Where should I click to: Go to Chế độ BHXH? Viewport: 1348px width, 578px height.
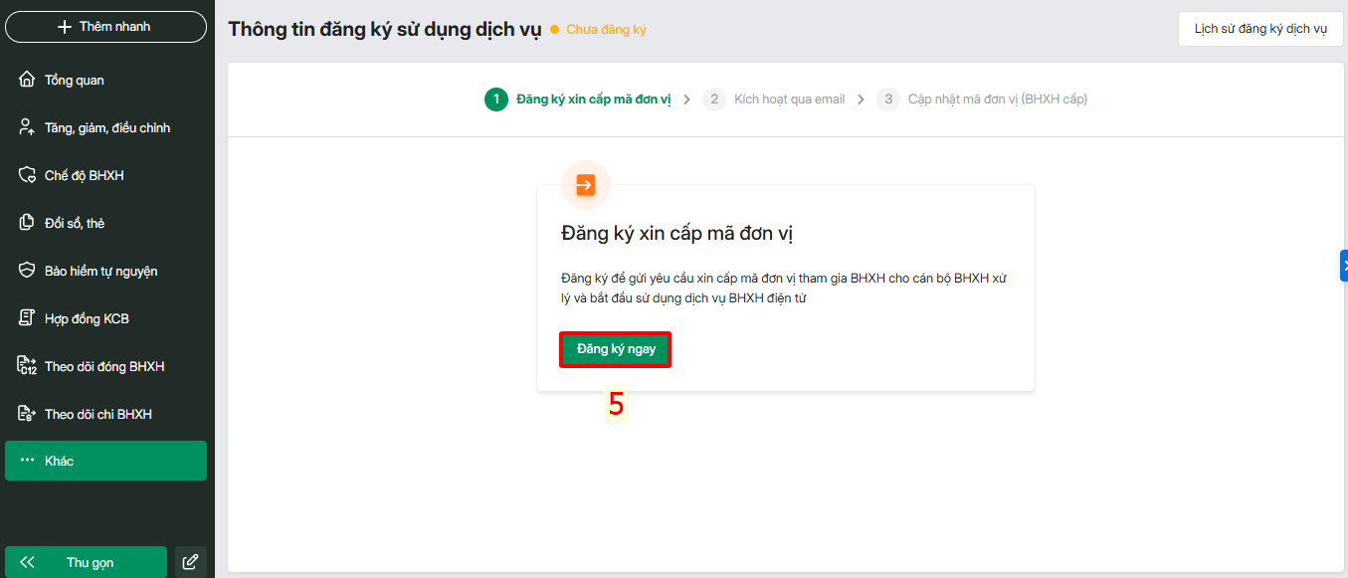coord(106,175)
